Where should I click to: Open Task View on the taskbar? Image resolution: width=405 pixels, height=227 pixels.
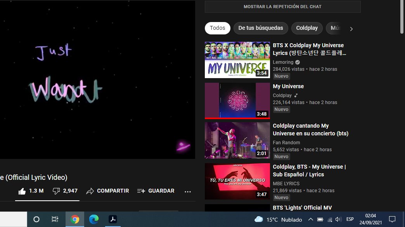pos(55,219)
